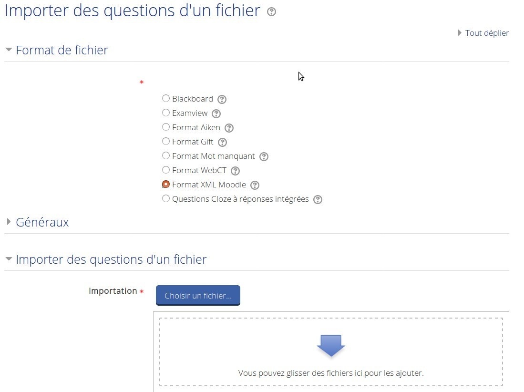The width and height of the screenshot is (524, 392).
Task: Open help icon beside Examview
Action: coord(216,113)
